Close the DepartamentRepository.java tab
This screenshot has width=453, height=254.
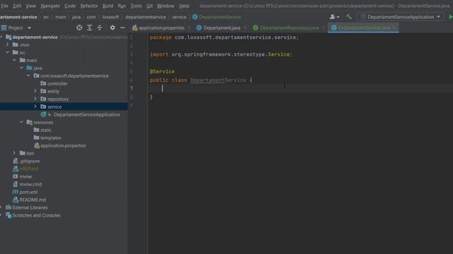click(x=323, y=28)
